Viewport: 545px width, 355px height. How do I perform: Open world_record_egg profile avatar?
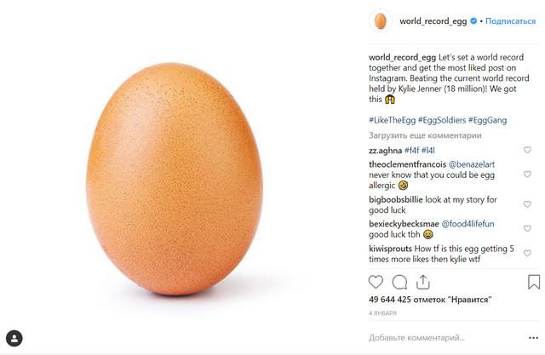point(381,21)
